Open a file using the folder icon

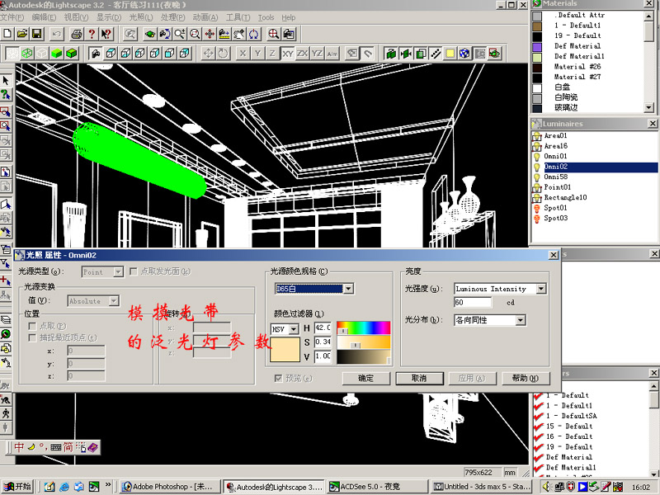pyautogui.click(x=22, y=34)
